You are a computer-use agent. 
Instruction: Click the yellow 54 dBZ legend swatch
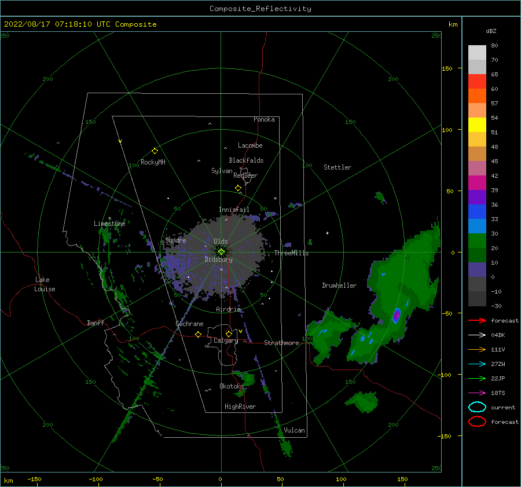(x=477, y=125)
